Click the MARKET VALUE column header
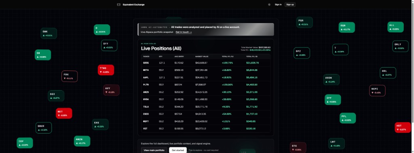This screenshot has height=153, width=414. (x=202, y=56)
